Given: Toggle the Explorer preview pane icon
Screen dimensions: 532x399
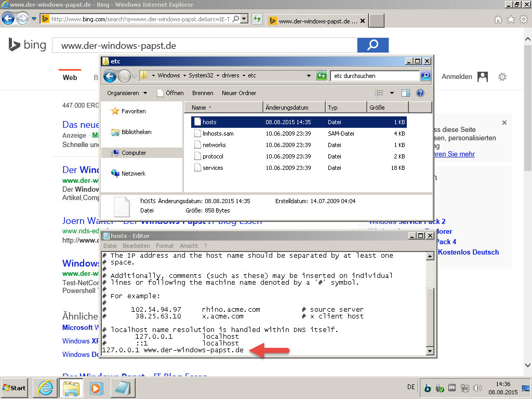Looking at the screenshot, I should (x=406, y=93).
